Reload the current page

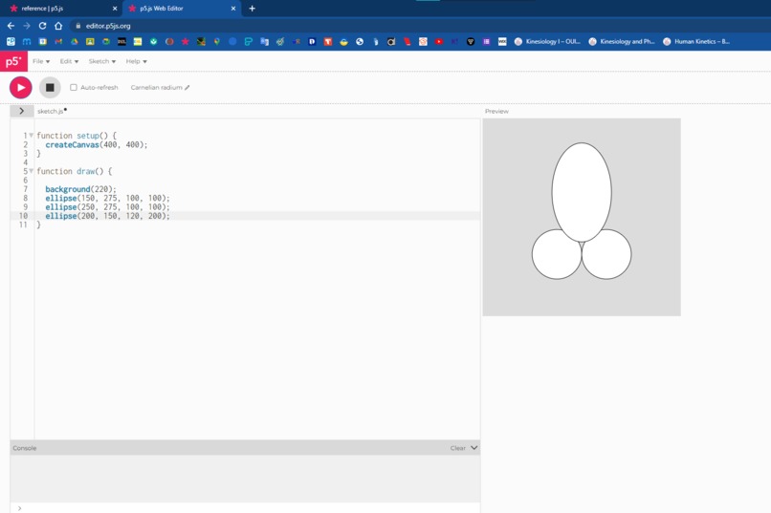point(42,26)
